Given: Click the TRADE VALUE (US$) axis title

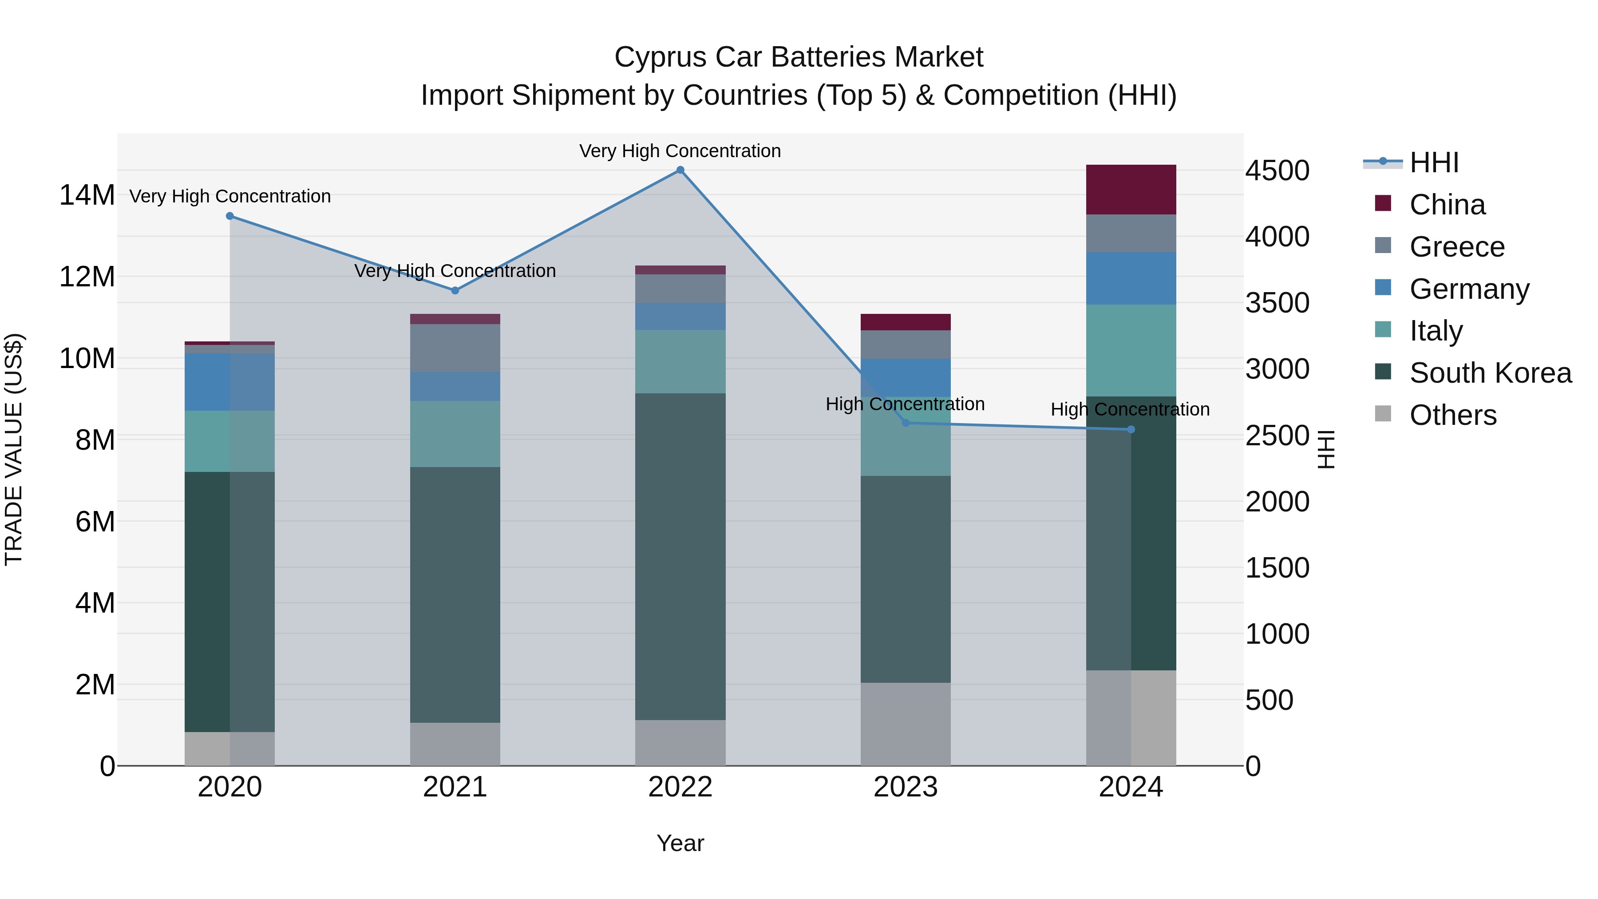Looking at the screenshot, I should click(14, 450).
